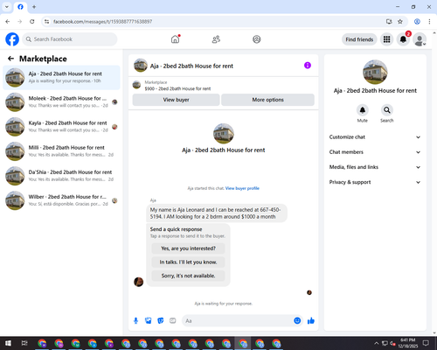This screenshot has width=437, height=350.
Task: Expand the Privacy & support section
Action: pyautogui.click(x=375, y=182)
